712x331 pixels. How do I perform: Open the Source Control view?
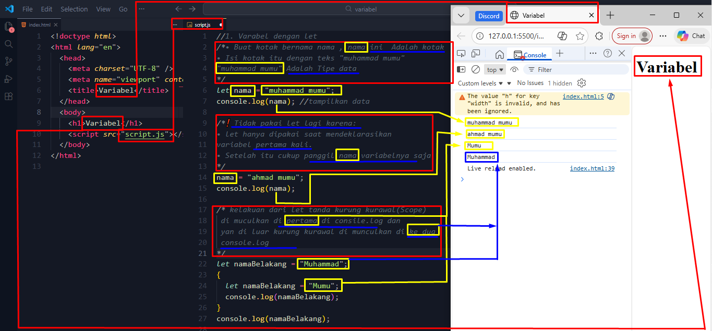click(8, 62)
